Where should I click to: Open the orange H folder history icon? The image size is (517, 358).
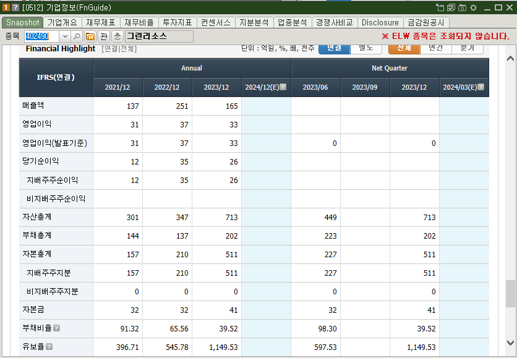tap(90, 36)
